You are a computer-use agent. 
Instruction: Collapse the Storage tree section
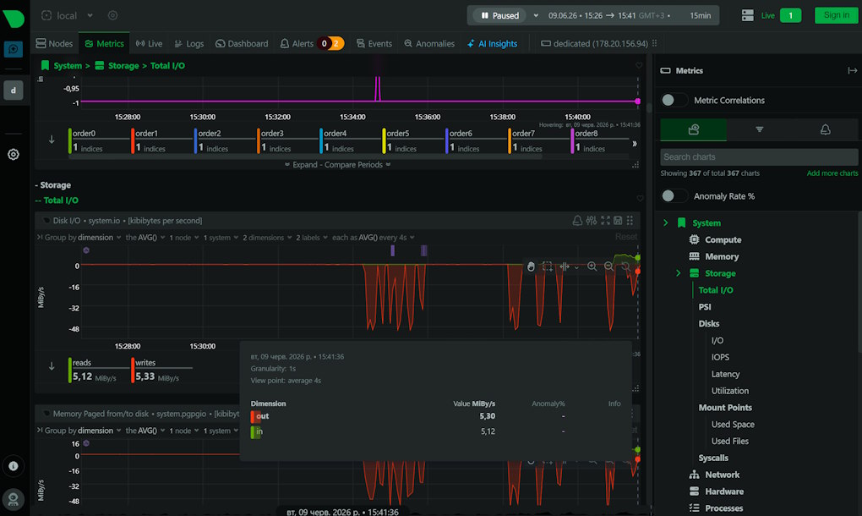(679, 273)
